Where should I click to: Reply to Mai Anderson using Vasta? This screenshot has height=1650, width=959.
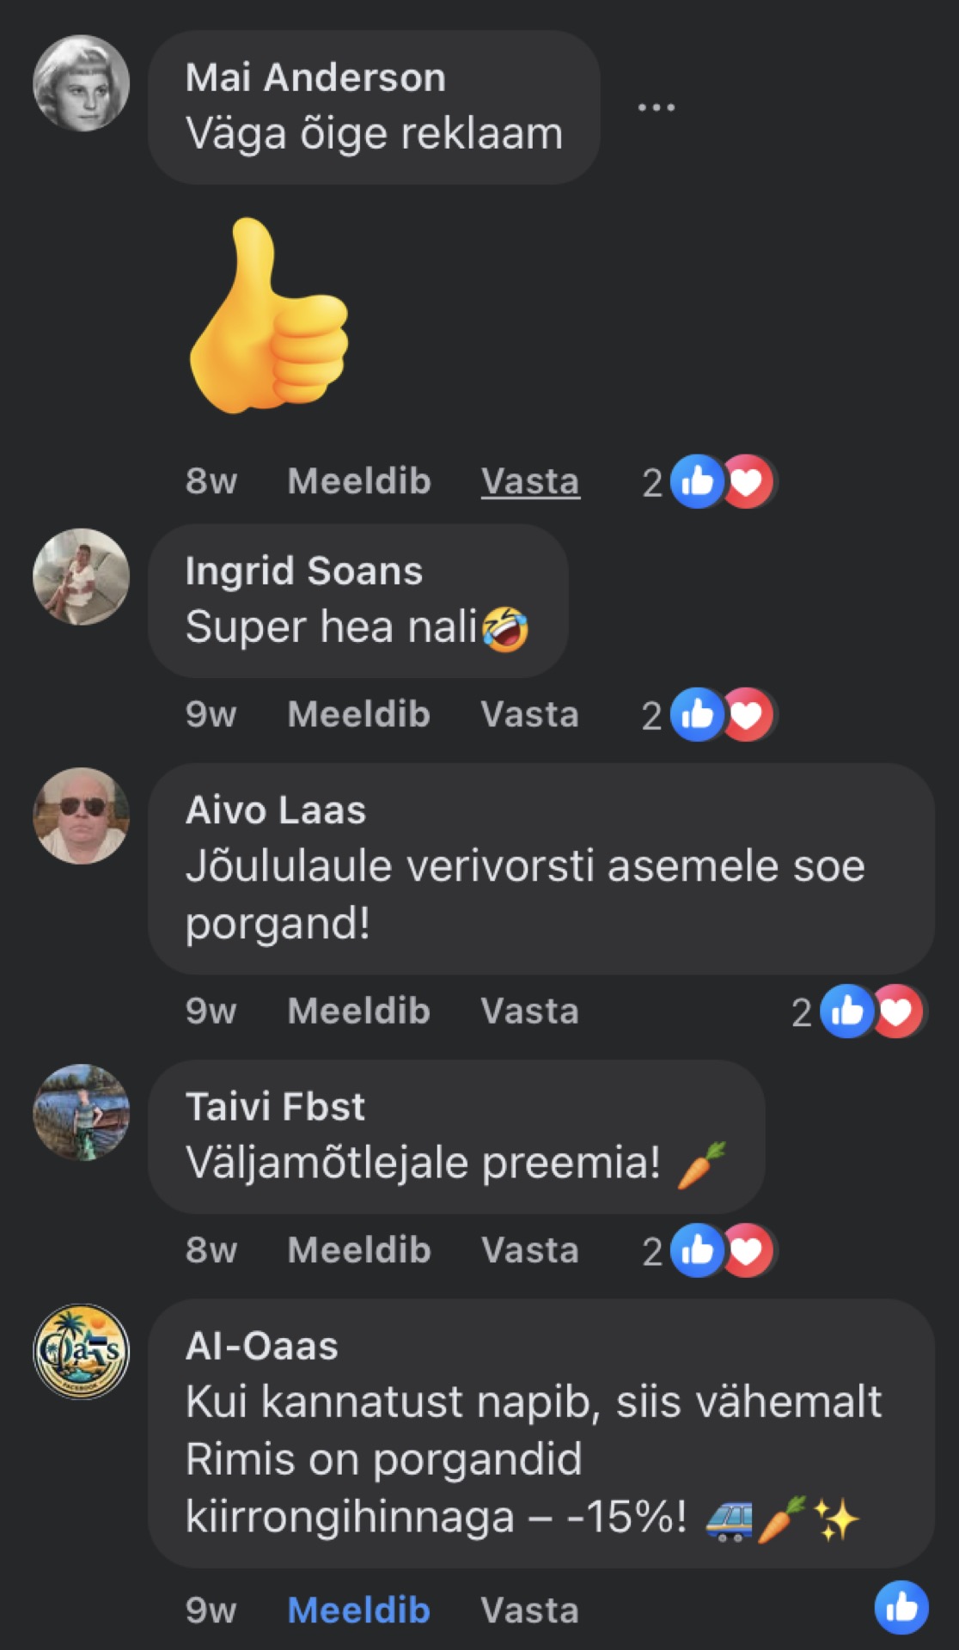click(530, 481)
